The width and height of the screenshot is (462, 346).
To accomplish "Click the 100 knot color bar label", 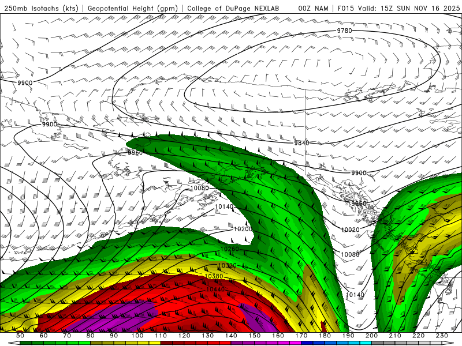I will 137,336.
